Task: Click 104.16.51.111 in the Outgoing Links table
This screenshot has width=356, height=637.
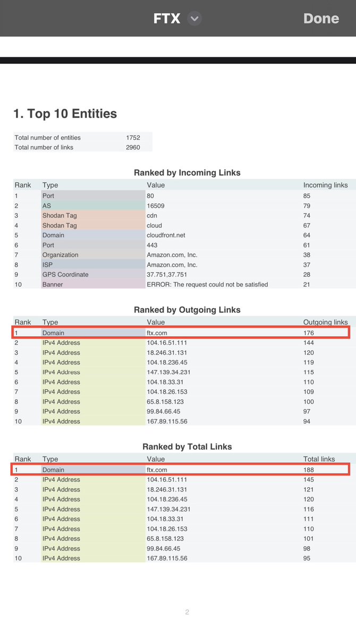Action: click(167, 343)
